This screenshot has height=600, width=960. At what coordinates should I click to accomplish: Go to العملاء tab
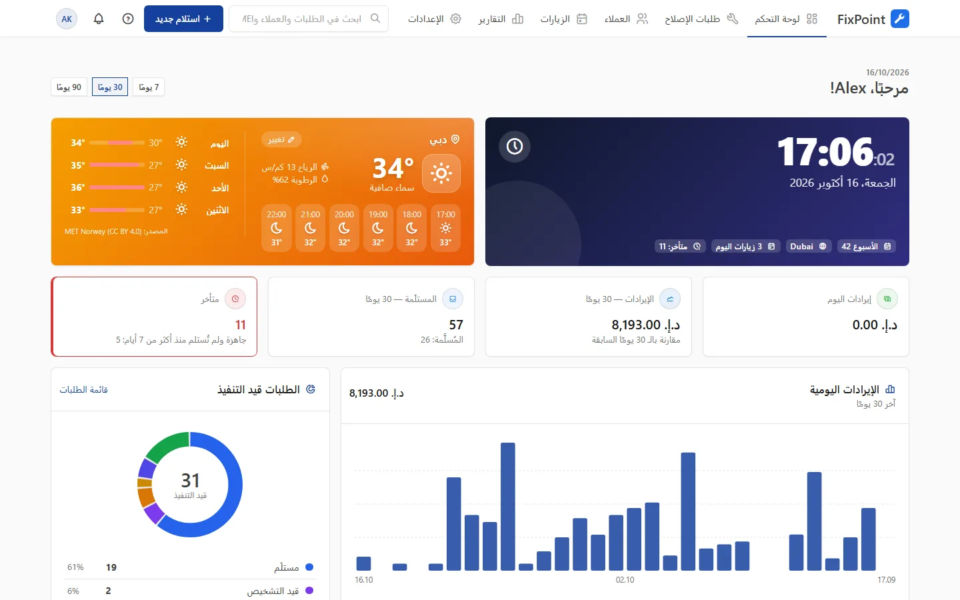click(626, 19)
